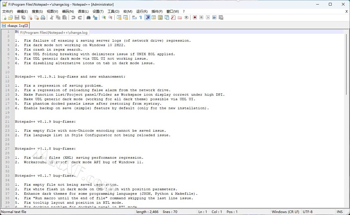350x215 pixels.
Task: Toggle the indent guide toolbar button
Action: point(147,17)
